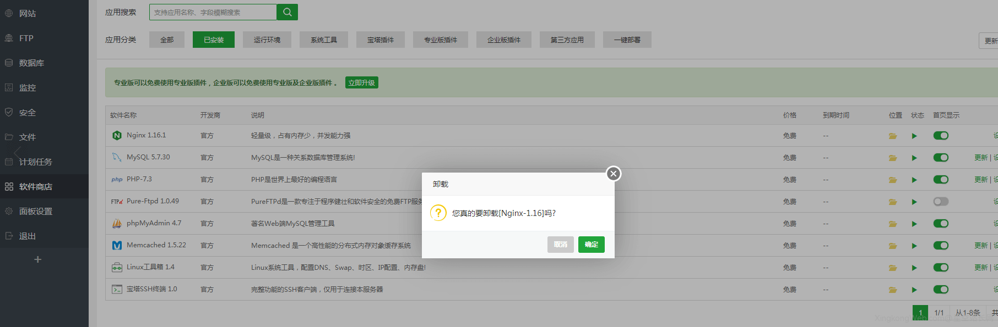Toggle Nginx 首页显示 switch

pos(941,136)
